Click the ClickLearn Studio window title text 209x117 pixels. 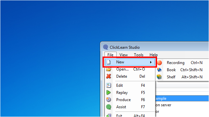[x=125, y=47]
